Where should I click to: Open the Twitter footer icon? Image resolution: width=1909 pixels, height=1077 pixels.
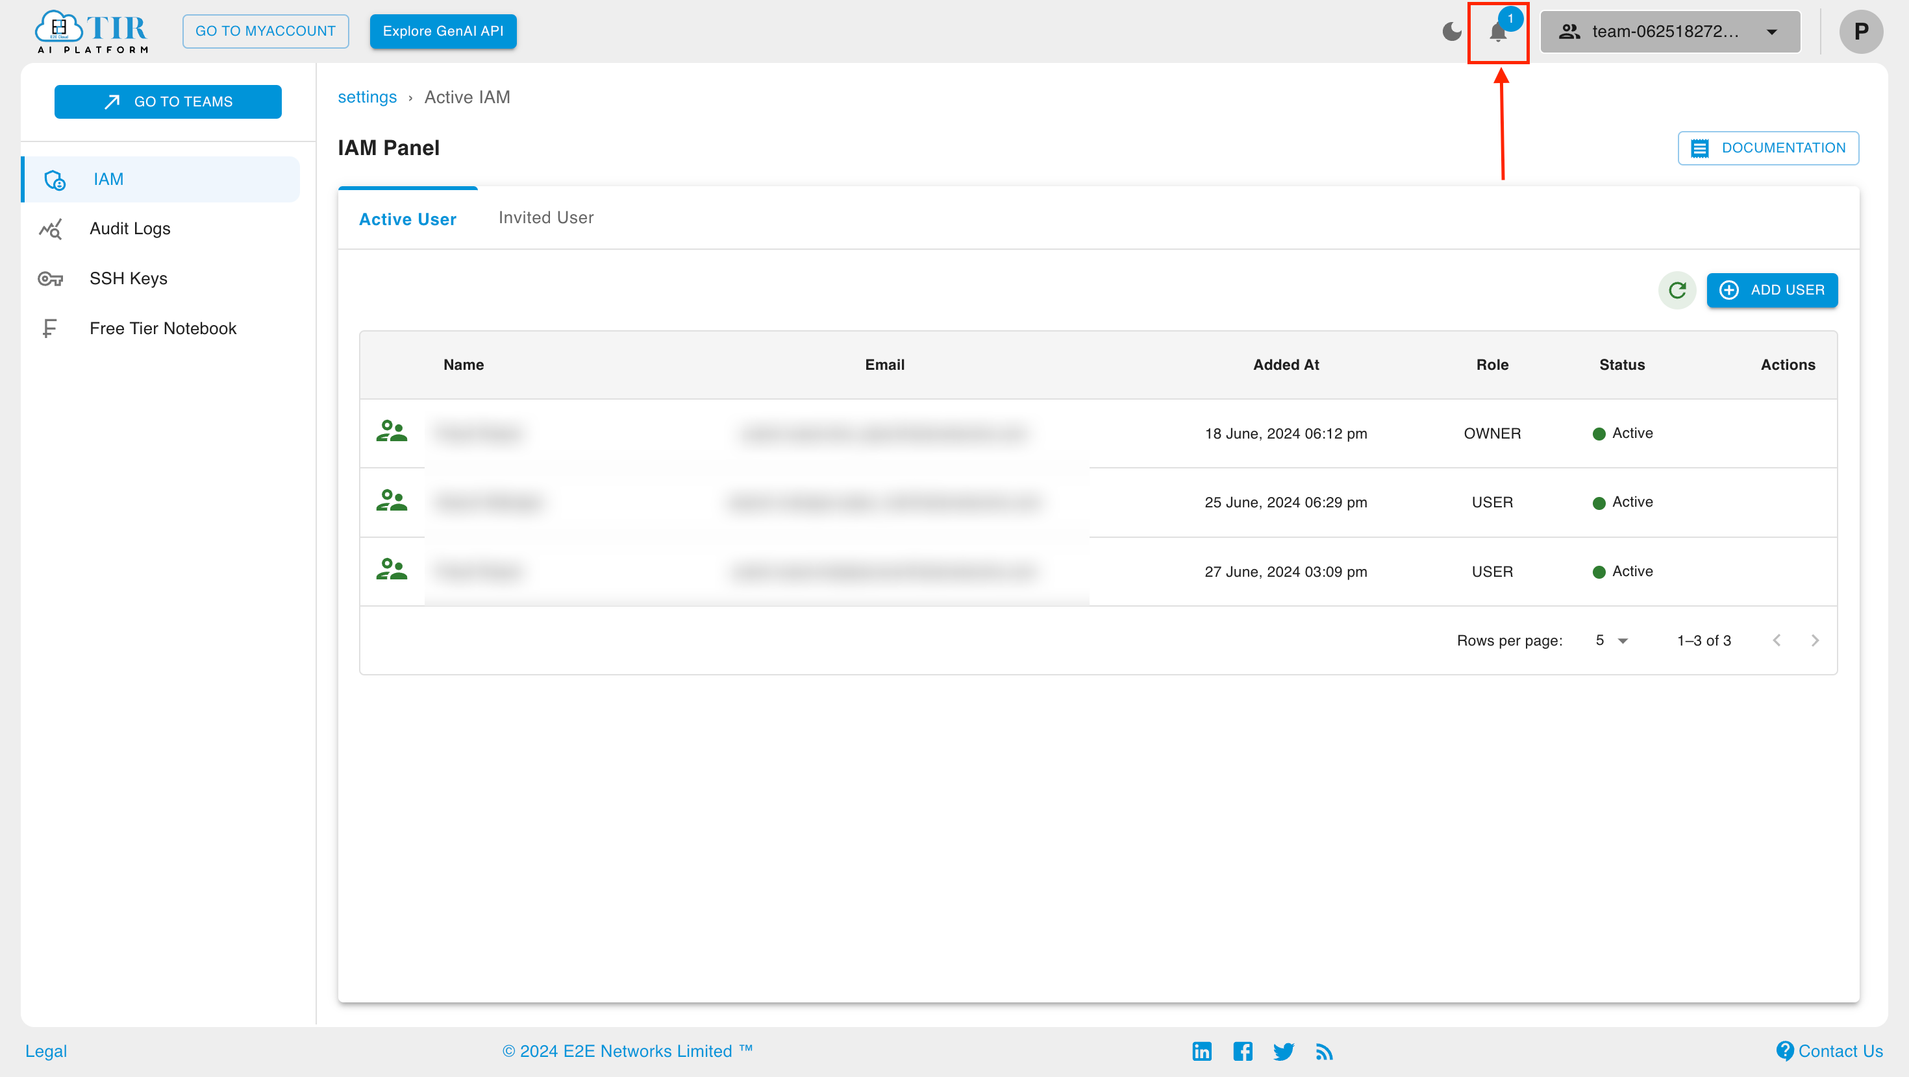tap(1284, 1052)
